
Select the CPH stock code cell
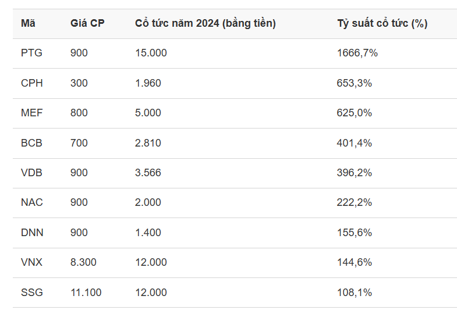point(32,83)
